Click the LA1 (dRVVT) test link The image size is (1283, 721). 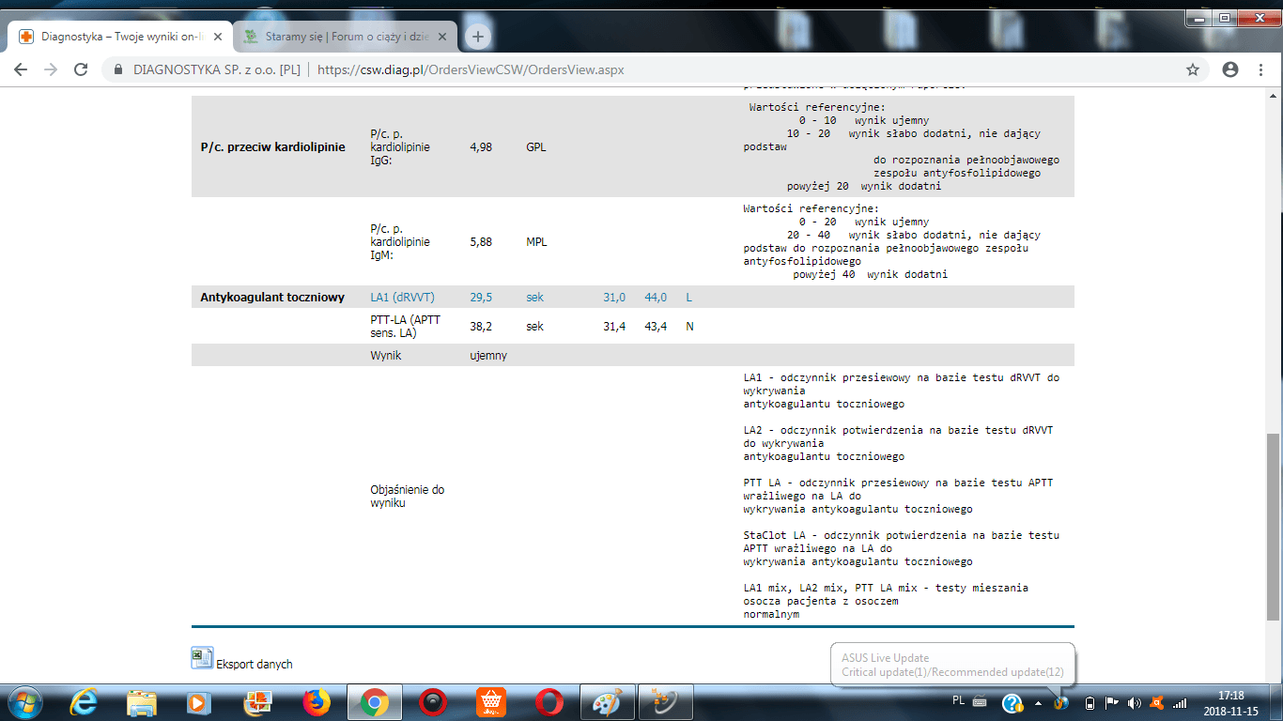(x=402, y=298)
